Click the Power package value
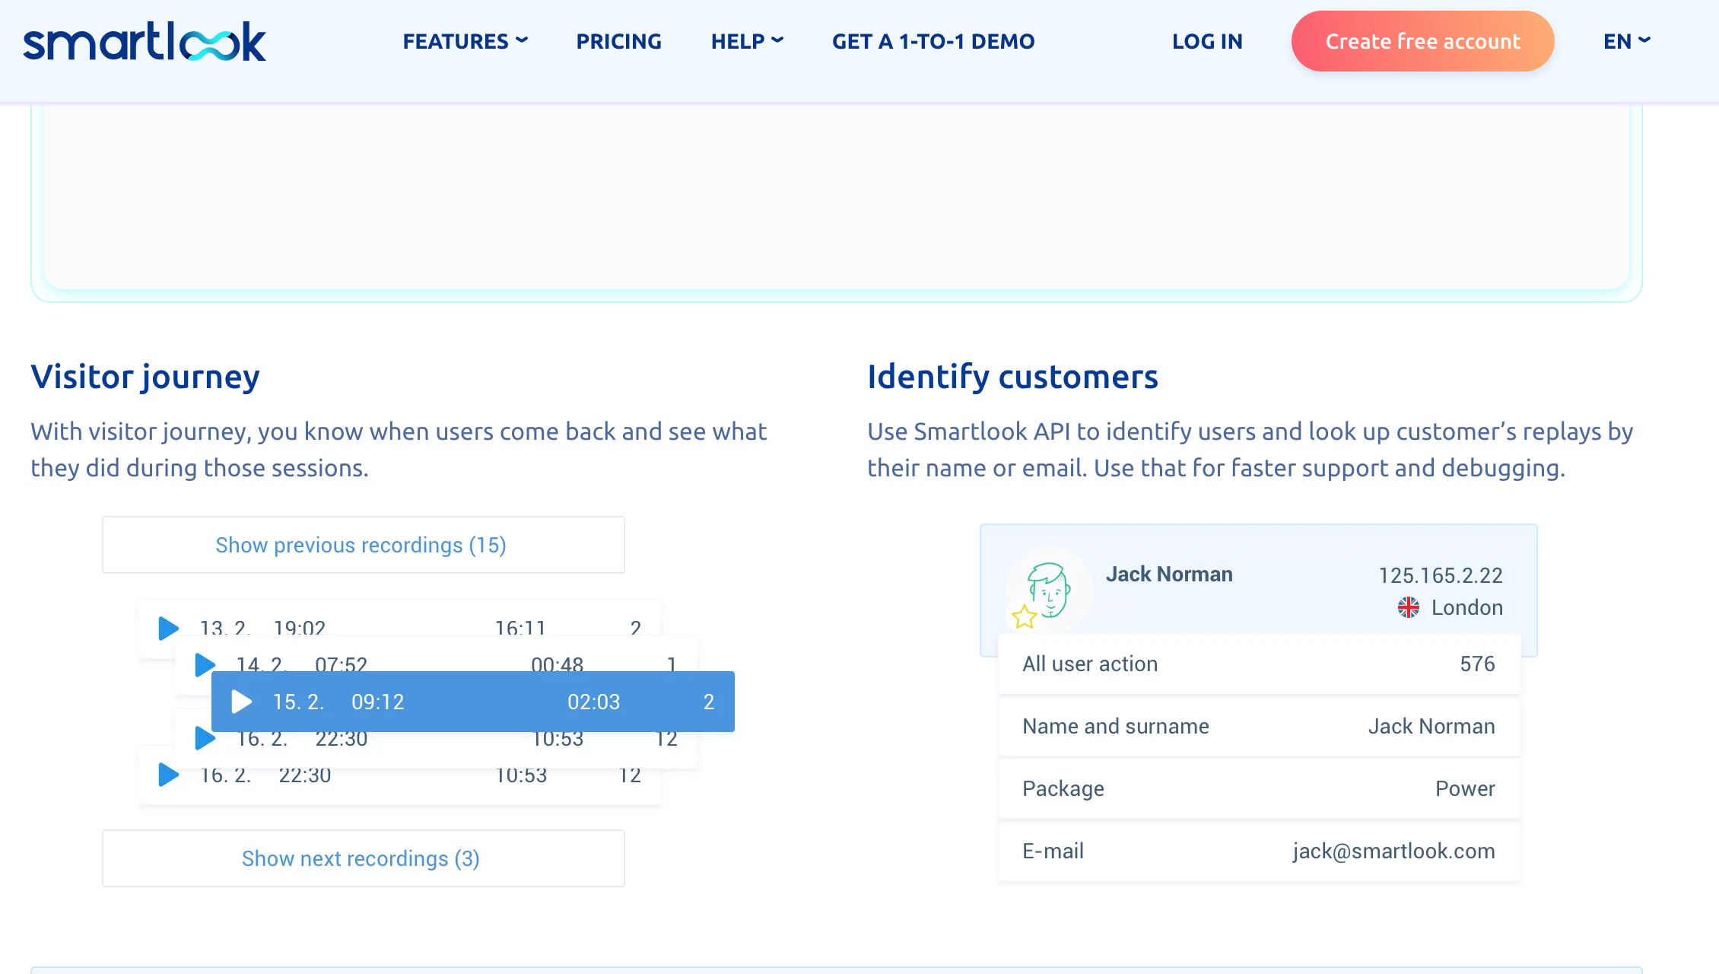The image size is (1719, 974). (x=1465, y=788)
